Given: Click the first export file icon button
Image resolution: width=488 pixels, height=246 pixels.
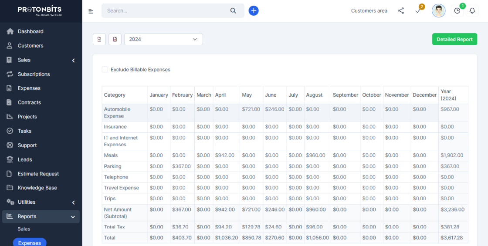Looking at the screenshot, I should (99, 39).
